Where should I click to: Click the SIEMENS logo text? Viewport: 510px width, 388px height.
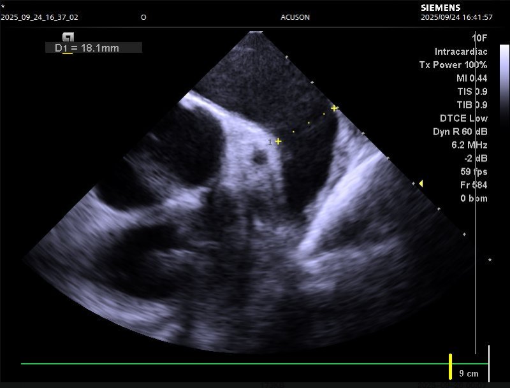(441, 8)
